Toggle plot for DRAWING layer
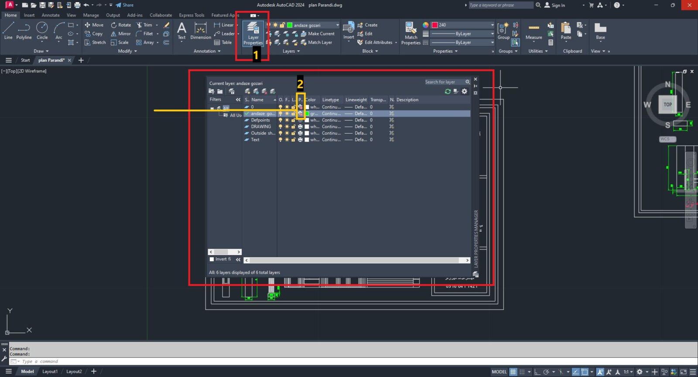This screenshot has height=377, width=698. [300, 127]
